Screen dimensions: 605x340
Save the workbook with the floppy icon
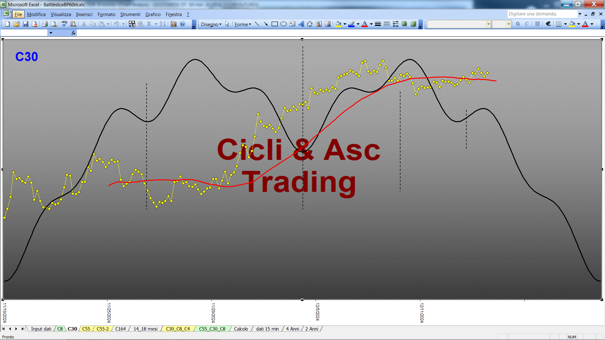click(x=26, y=24)
